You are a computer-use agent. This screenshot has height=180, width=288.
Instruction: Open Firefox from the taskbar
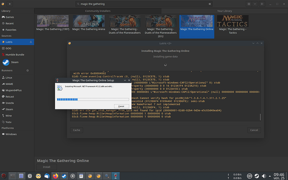point(56,176)
